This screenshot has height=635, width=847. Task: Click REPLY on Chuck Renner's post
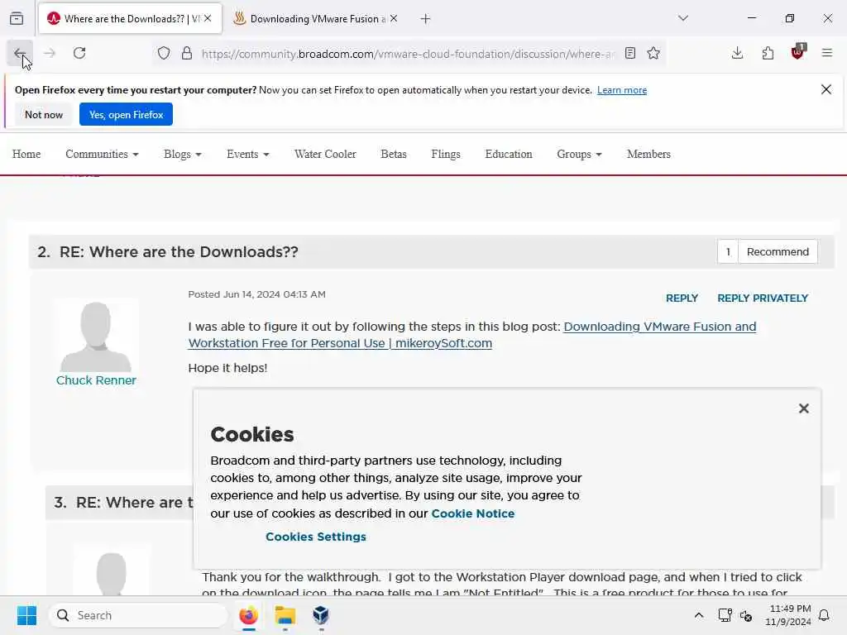click(682, 298)
